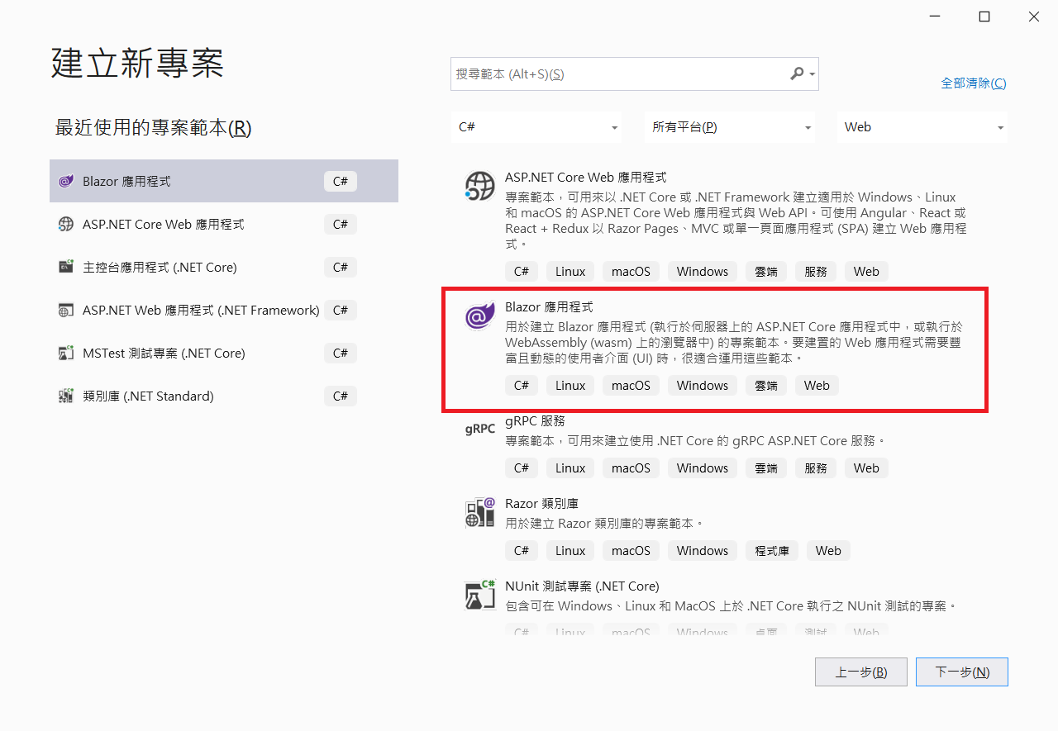Image resolution: width=1058 pixels, height=731 pixels.
Task: Click the 下一步 button
Action: point(962,672)
